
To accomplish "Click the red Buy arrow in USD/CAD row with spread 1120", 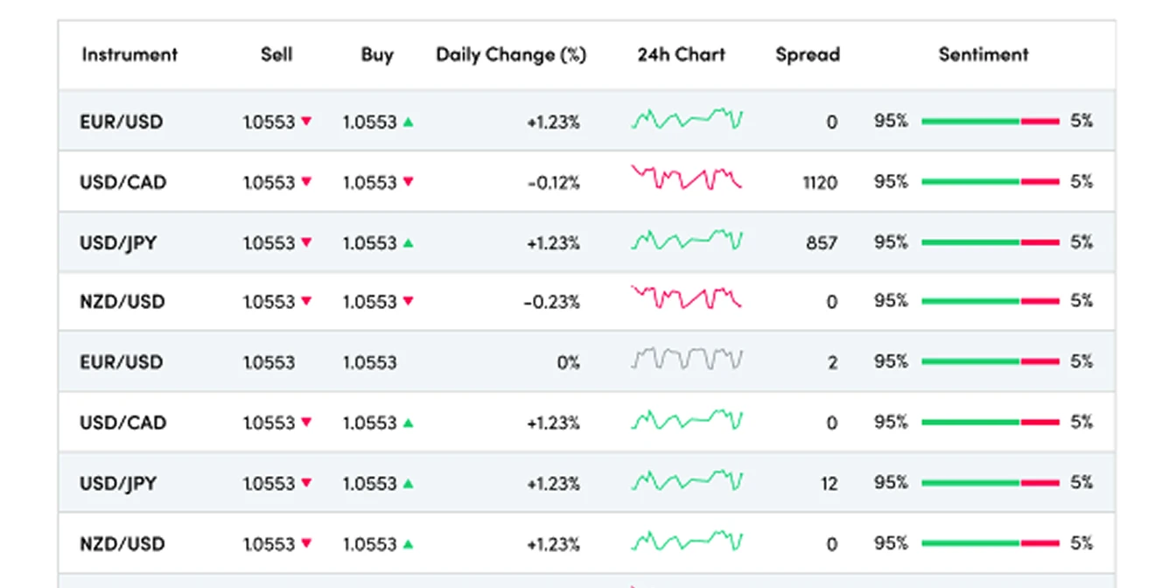I will point(408,182).
